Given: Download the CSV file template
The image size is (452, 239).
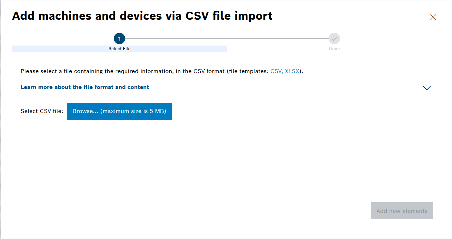Looking at the screenshot, I should [276, 71].
